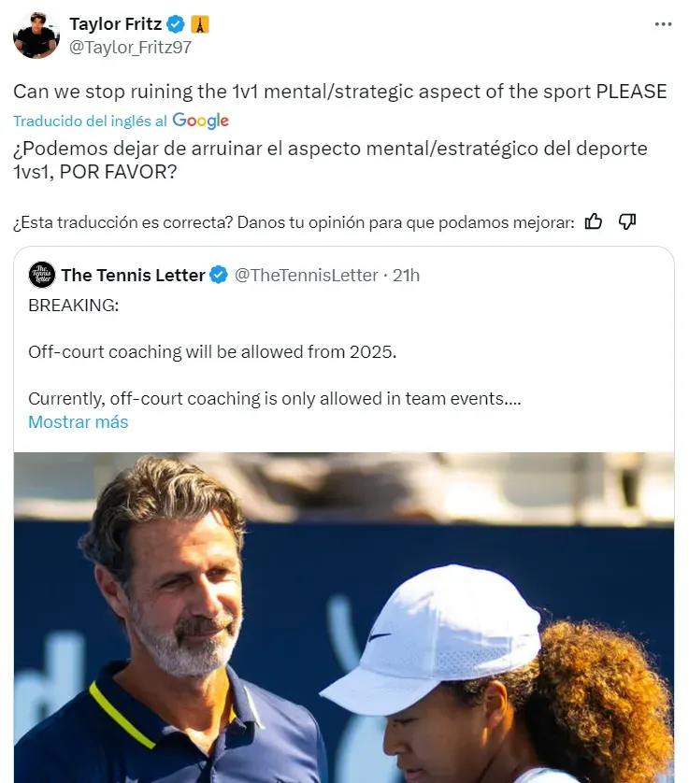Click Taylor Fritz's profile avatar
Screen dimensions: 689x783
[36, 36]
